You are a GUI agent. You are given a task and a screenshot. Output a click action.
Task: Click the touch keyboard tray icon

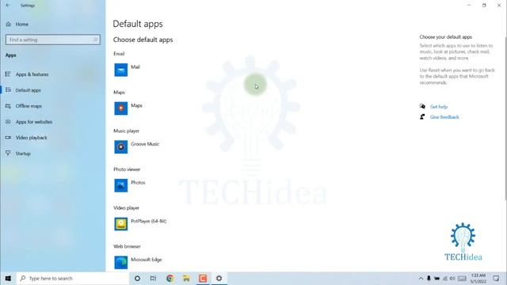pos(462,278)
